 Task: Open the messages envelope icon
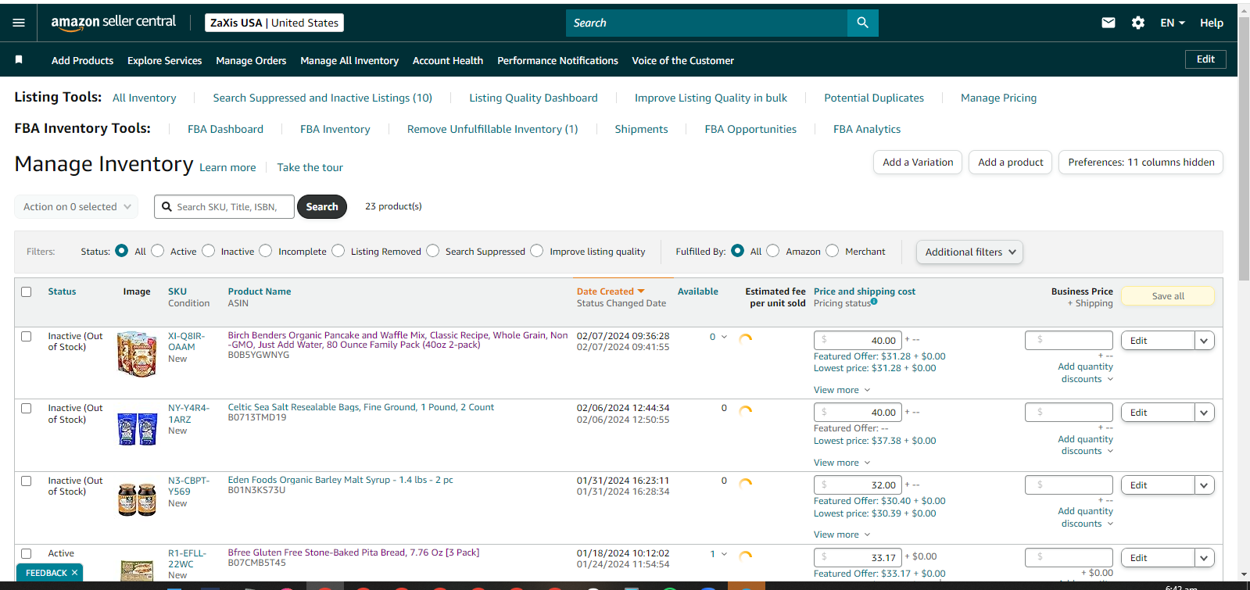pyautogui.click(x=1109, y=23)
